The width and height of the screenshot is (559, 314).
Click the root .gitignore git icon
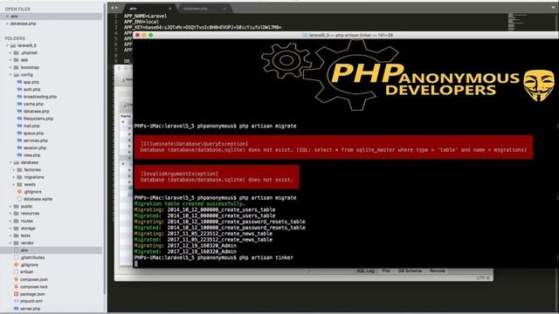point(16,265)
